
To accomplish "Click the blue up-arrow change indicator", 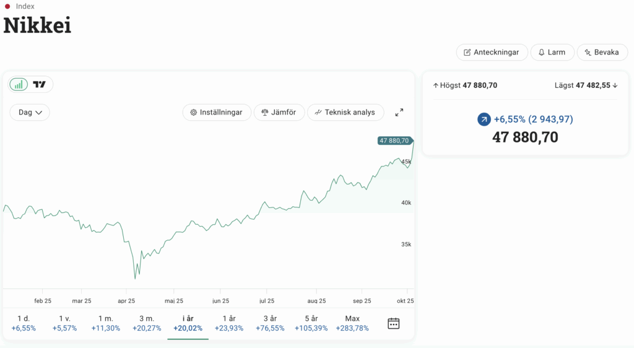I will click(484, 119).
